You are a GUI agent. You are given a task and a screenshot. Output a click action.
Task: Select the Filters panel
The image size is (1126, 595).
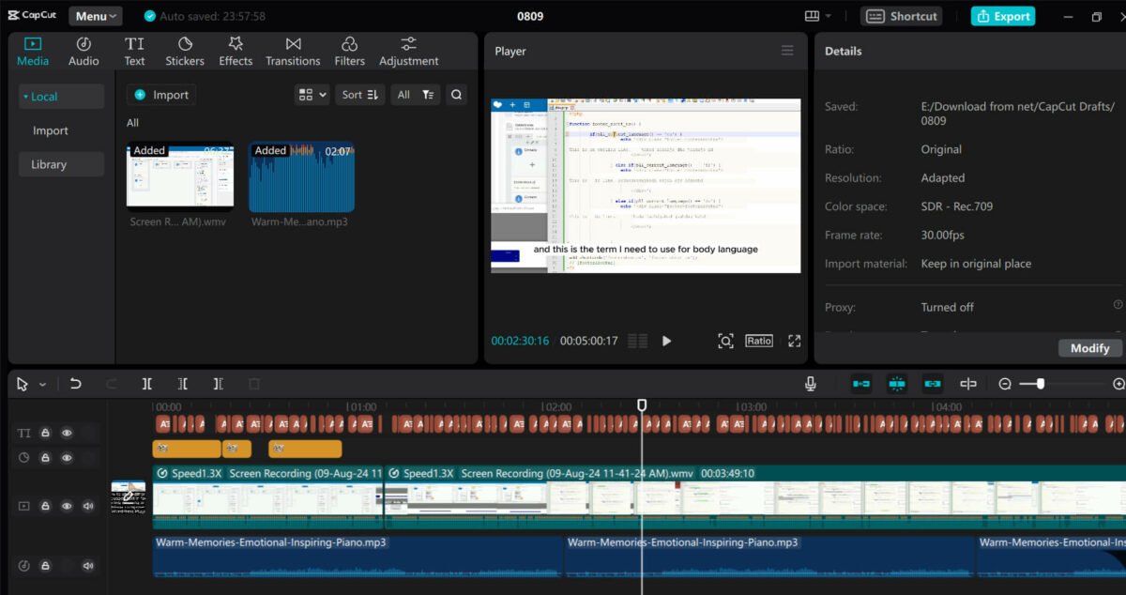[349, 51]
